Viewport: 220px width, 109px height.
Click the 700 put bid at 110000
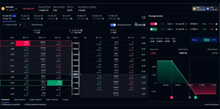click(x=100, y=71)
